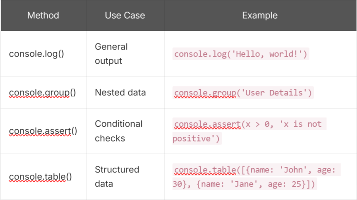
Task: Select the console.assert() method cell
Action: tap(43, 131)
